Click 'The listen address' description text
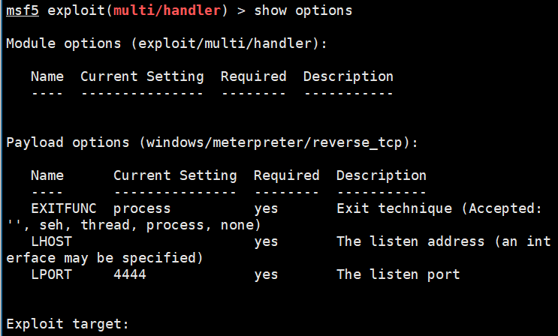The height and width of the screenshot is (336, 558). point(410,241)
